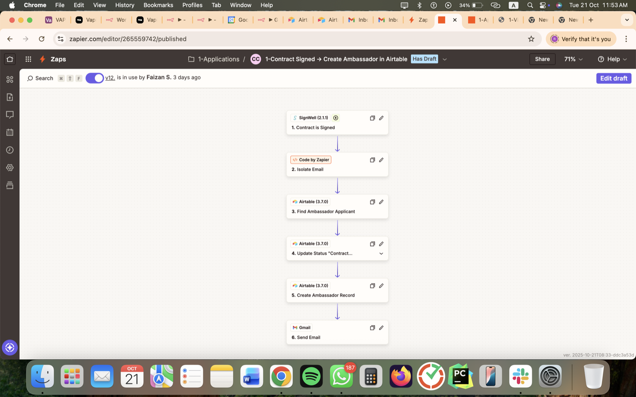636x397 pixels.
Task: Open AI copilot button at sidebar bottom
Action: pos(10,348)
